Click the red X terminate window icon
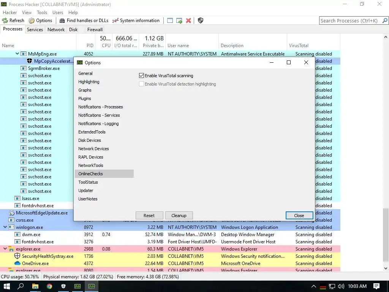The width and height of the screenshot is (389, 292). tap(188, 21)
